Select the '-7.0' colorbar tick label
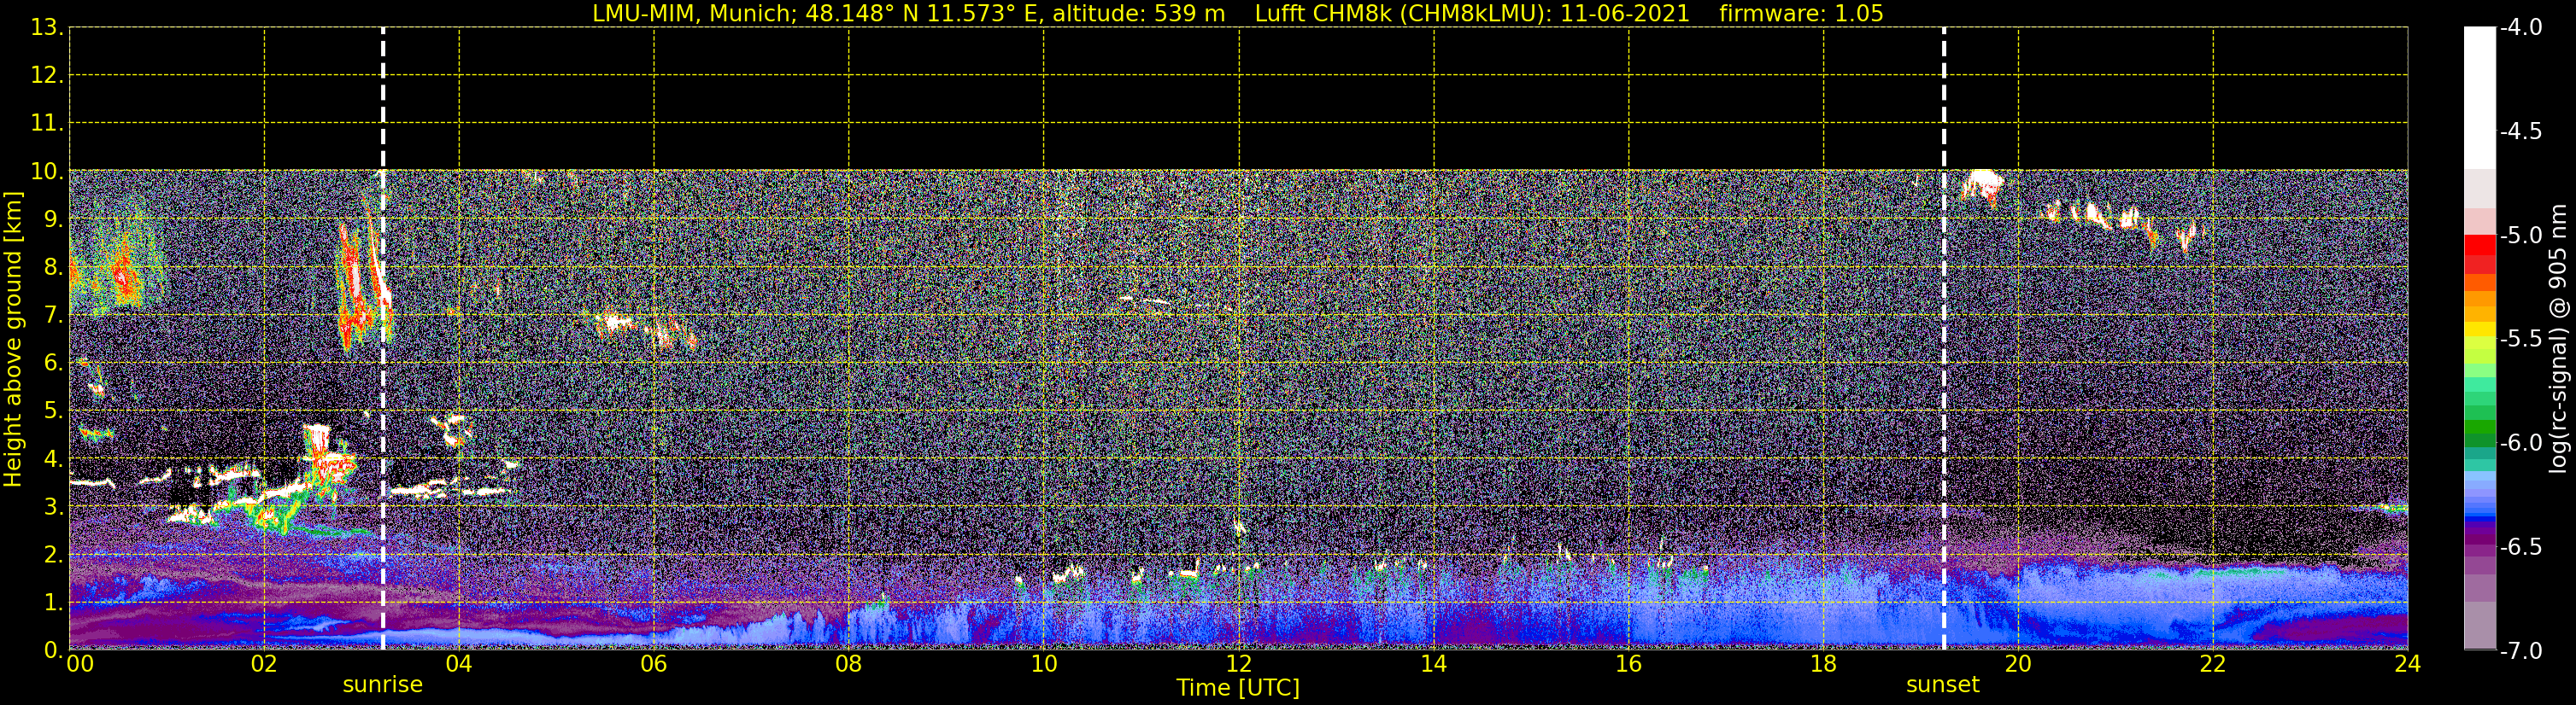Screen dimensions: 2576x705 [2520, 651]
